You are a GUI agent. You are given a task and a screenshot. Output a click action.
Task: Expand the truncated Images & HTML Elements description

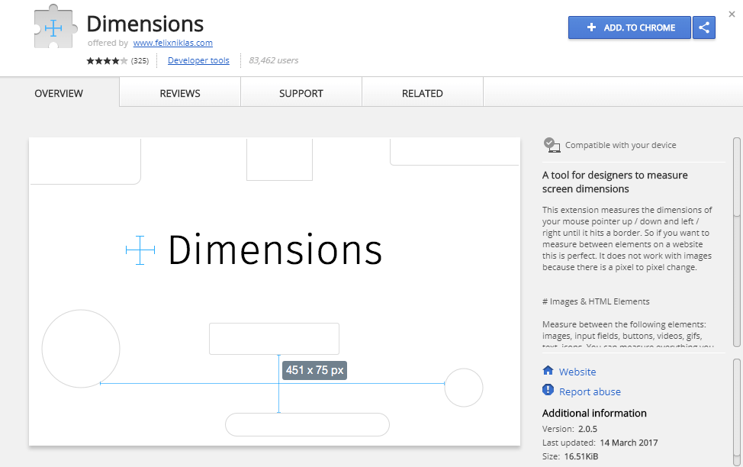pos(627,347)
